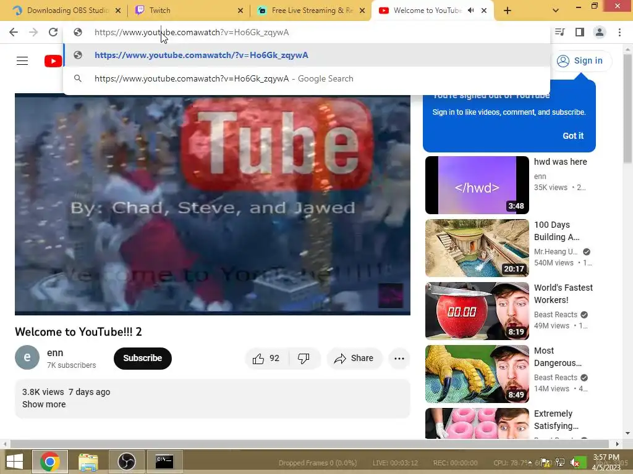The width and height of the screenshot is (633, 474).
Task: Click the Share button
Action: 354,359
